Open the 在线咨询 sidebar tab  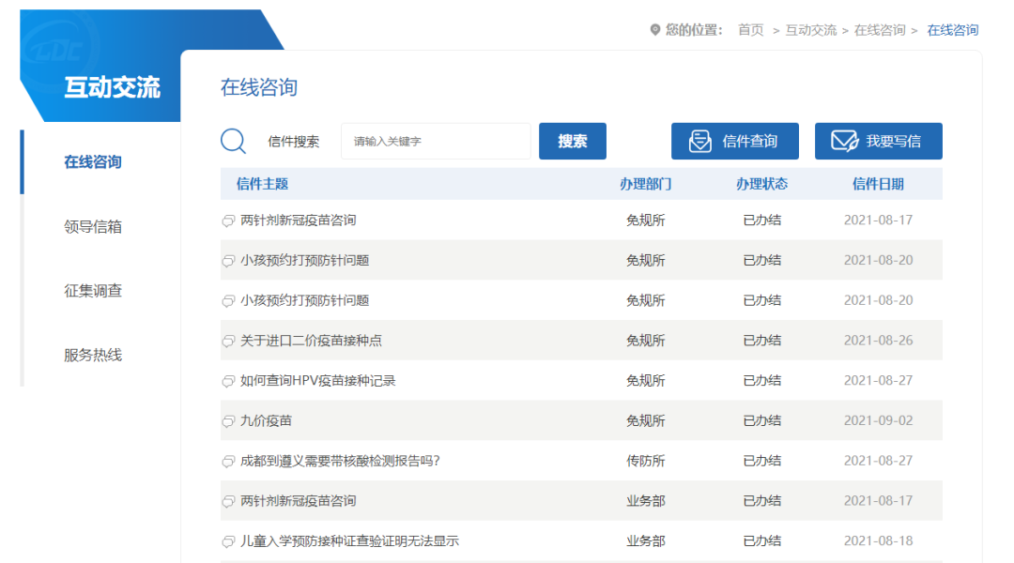click(93, 162)
